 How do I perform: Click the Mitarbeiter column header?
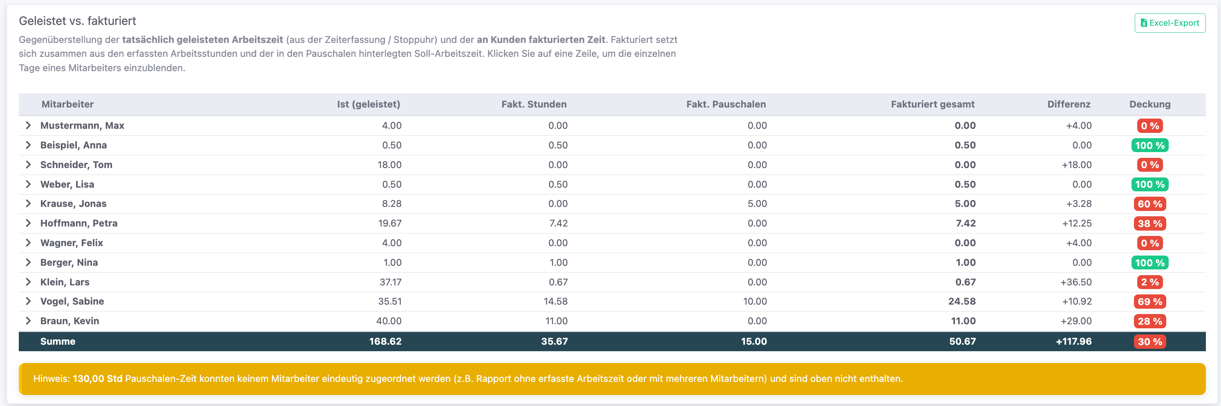tap(67, 104)
